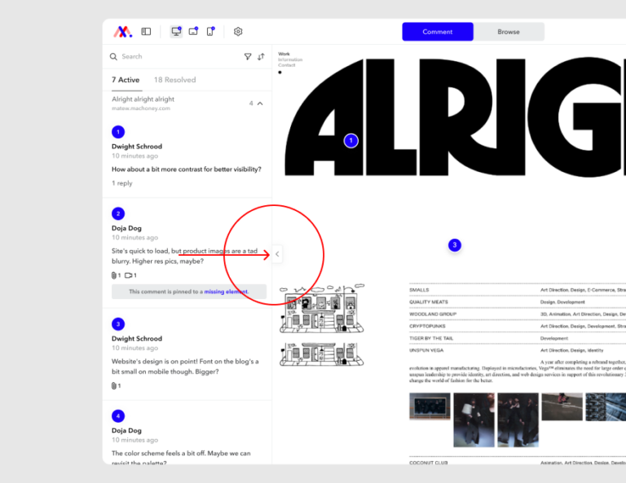Select the desktop viewport icon

tap(176, 32)
